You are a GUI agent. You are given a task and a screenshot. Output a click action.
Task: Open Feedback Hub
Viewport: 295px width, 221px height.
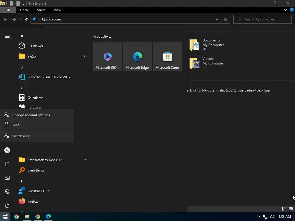(34, 191)
